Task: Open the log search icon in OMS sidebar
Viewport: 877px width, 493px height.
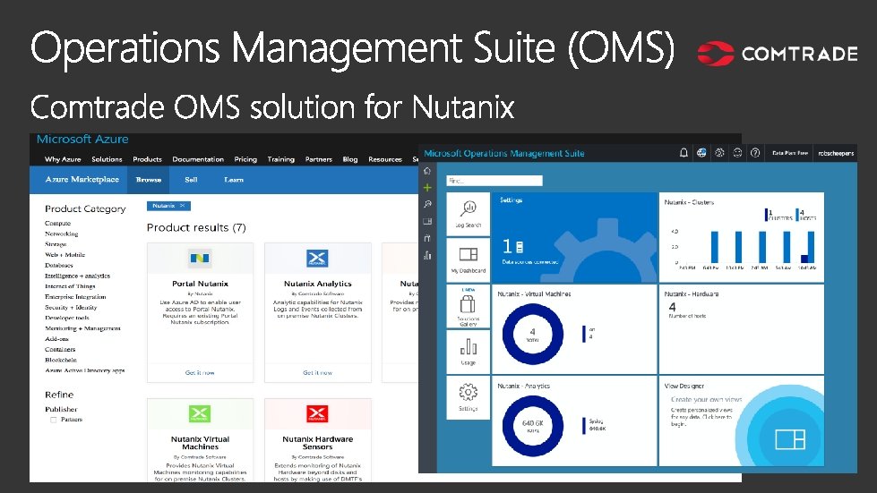Action: [427, 204]
